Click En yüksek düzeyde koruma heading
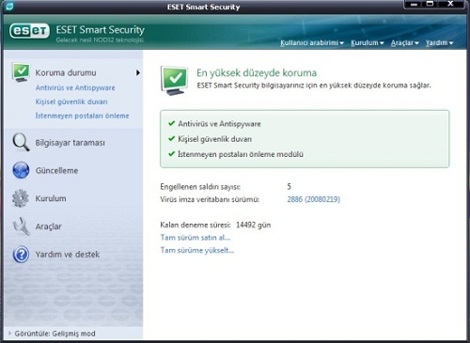This screenshot has height=343, width=470. [257, 72]
